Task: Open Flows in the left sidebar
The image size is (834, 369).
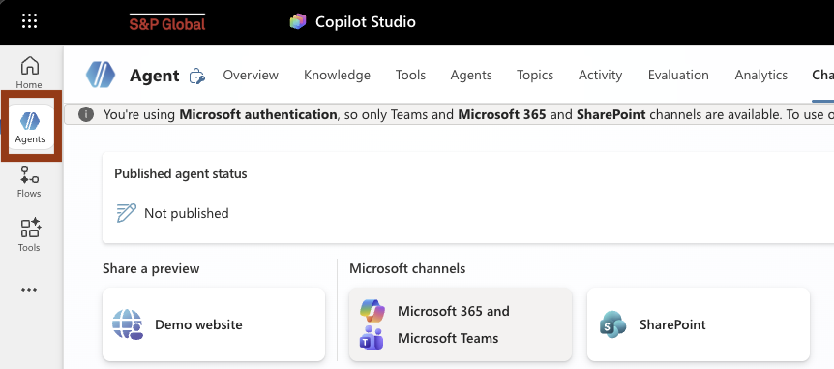Action: pos(29,181)
